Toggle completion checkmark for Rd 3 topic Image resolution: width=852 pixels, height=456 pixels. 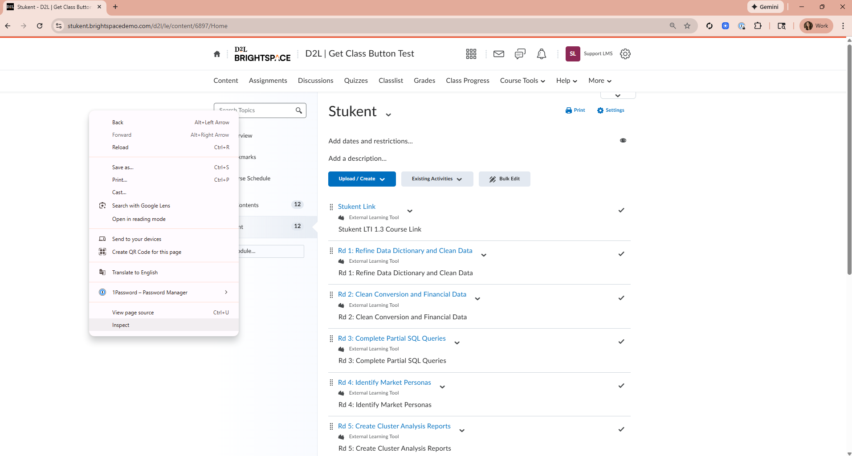click(x=621, y=342)
